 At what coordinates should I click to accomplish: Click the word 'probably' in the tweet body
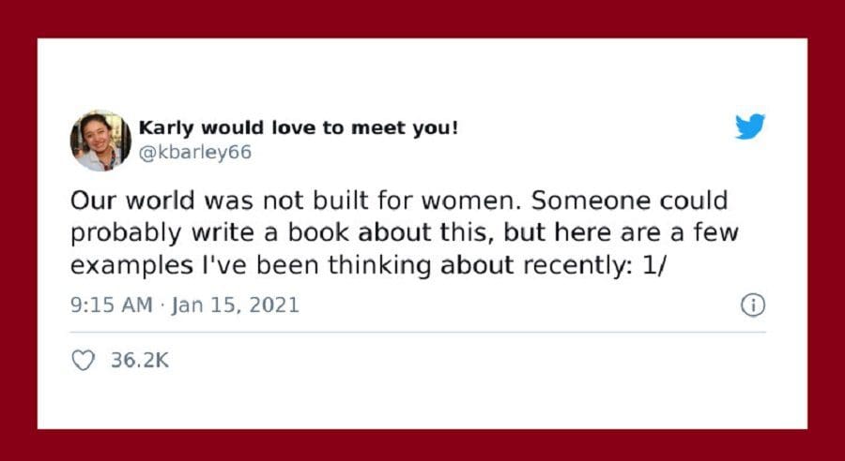126,234
